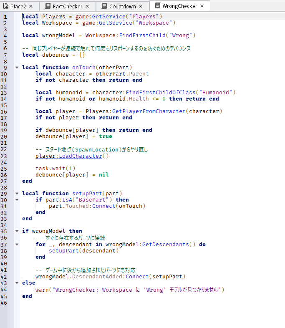Click the WrongChecker tab's script icon
Screen dimensions: 285x328
(157, 6)
